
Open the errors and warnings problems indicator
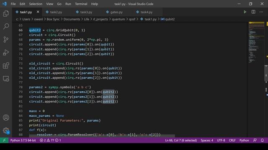point(50,140)
